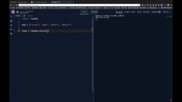Switch to Spring 1 Computing browser tab

[20, 2]
